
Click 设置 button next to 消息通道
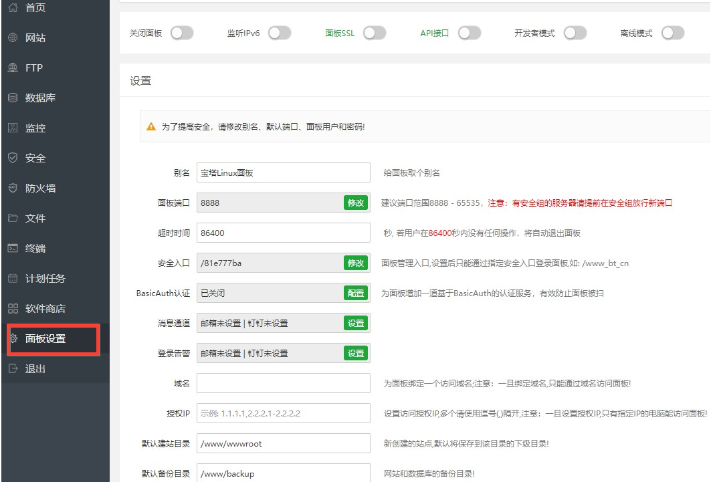(356, 323)
